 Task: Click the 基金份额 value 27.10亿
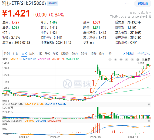pos(136,32)
